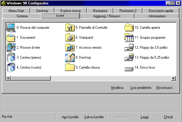Select the Cestino (pieno) recycle bin icon

(x=11, y=57)
